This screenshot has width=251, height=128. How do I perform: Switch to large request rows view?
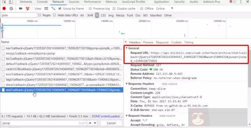(x=46, y=8)
